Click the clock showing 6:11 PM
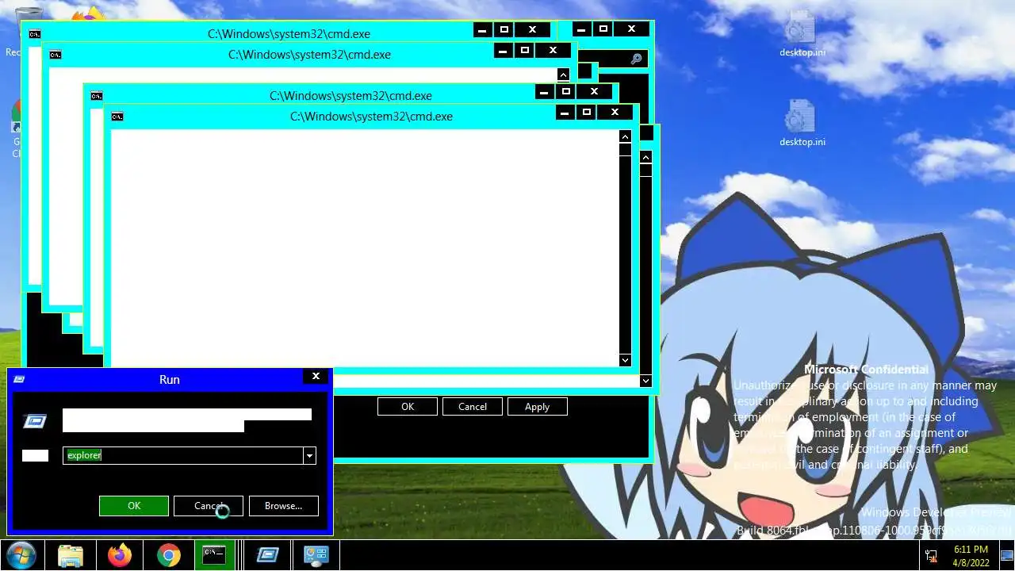The width and height of the screenshot is (1015, 571). [x=971, y=555]
